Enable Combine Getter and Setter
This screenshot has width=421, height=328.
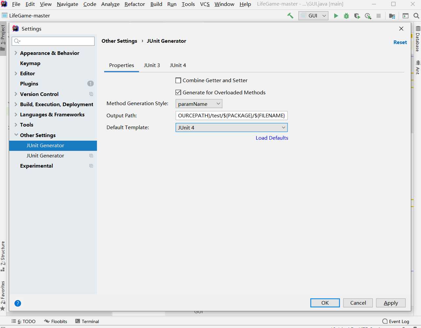tap(178, 80)
